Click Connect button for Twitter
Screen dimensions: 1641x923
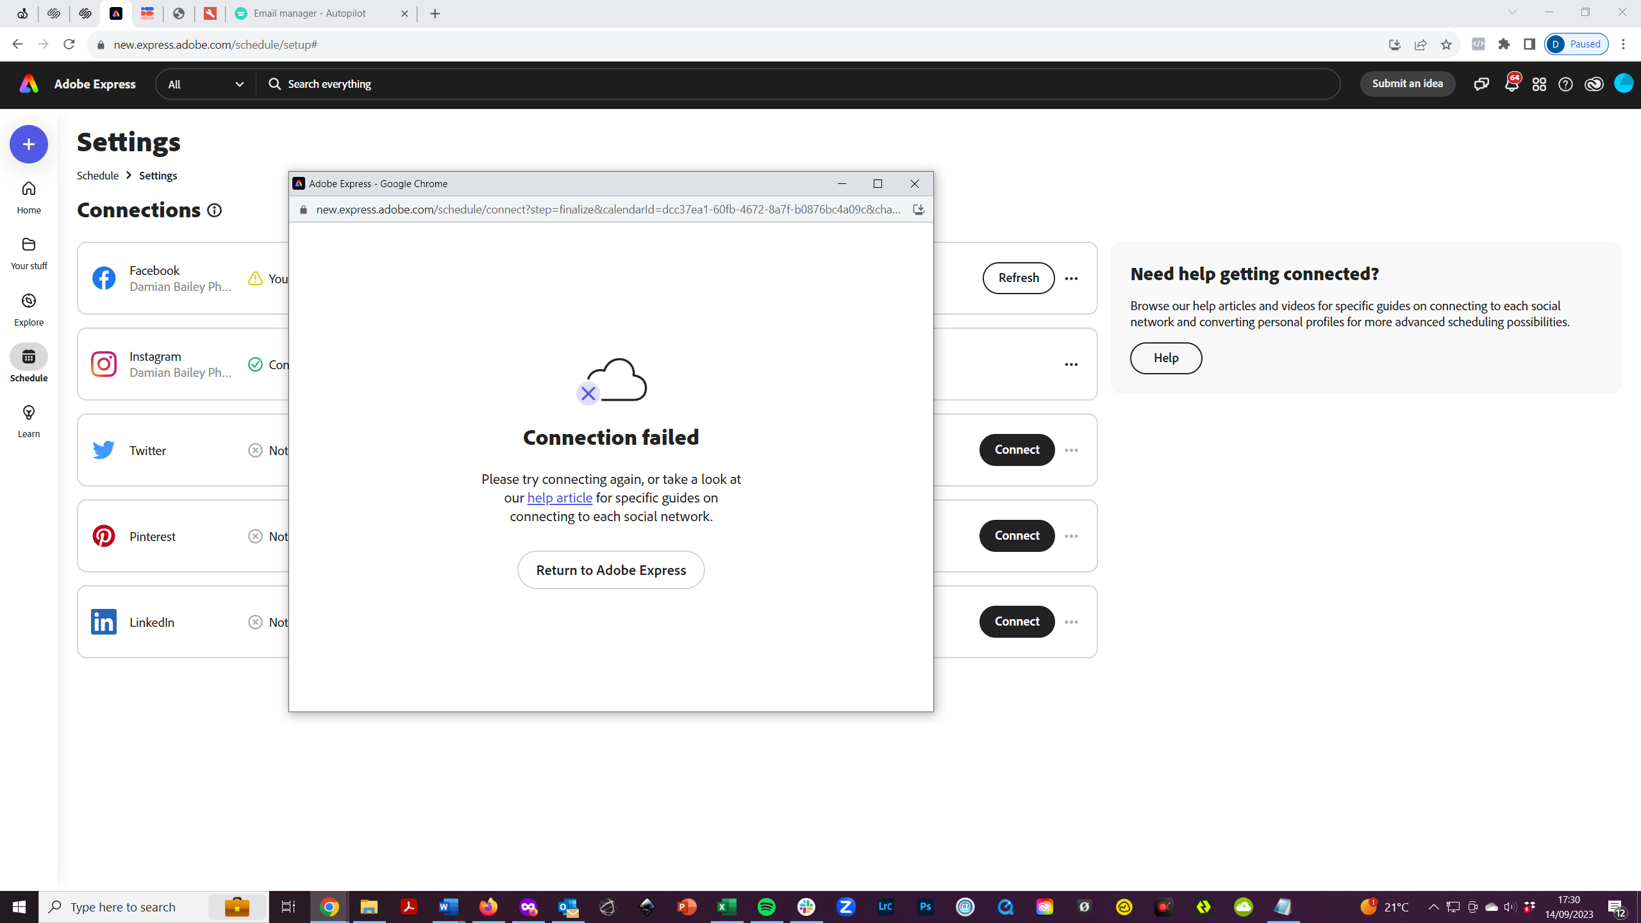click(1016, 450)
